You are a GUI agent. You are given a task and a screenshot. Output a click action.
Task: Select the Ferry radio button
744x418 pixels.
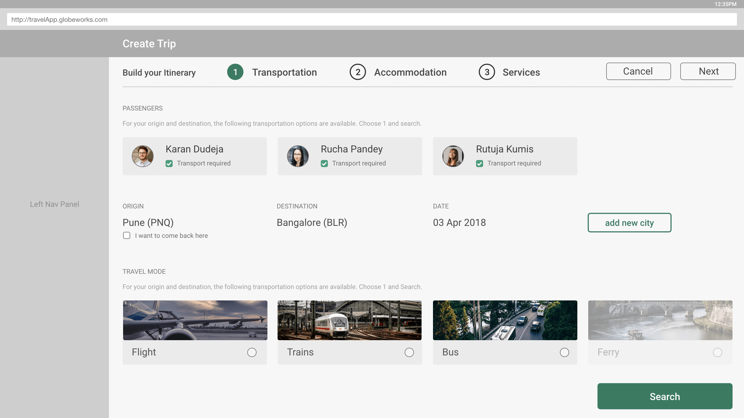(717, 352)
